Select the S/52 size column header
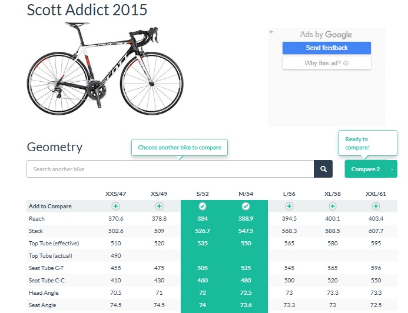The width and height of the screenshot is (408, 313). pyautogui.click(x=203, y=194)
